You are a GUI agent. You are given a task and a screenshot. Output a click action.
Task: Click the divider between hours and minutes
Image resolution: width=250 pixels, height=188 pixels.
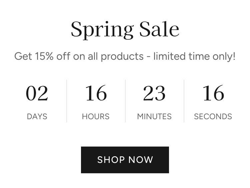[x=125, y=101]
